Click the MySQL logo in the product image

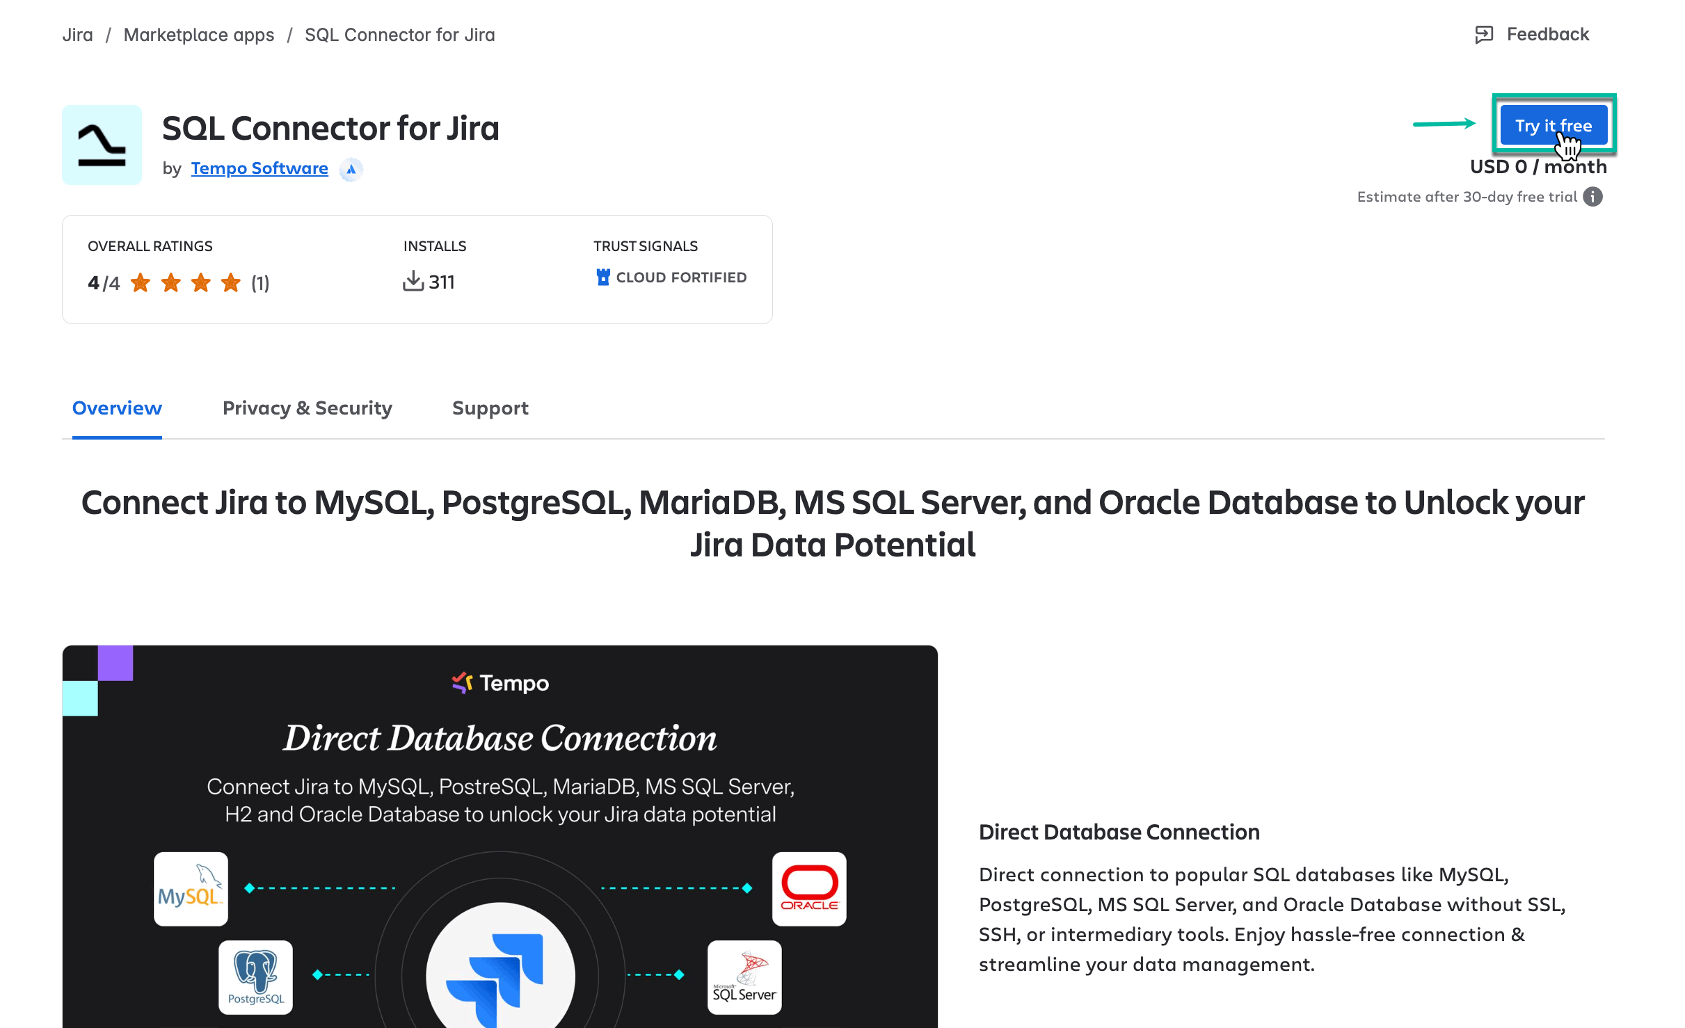(190, 888)
